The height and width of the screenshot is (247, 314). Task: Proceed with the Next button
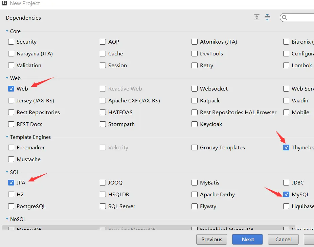tap(248, 240)
